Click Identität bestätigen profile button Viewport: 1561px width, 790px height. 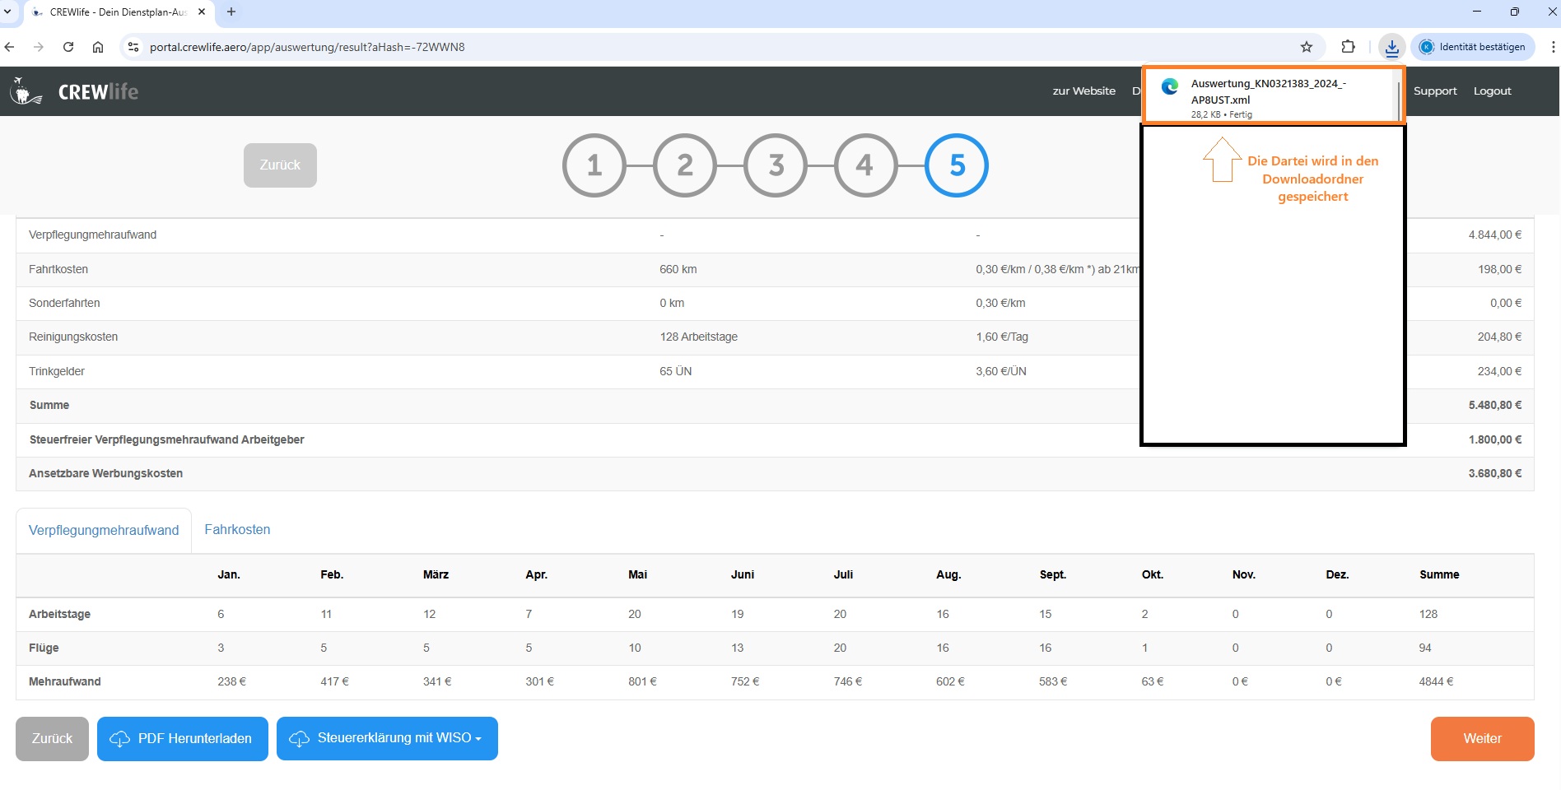click(1473, 47)
